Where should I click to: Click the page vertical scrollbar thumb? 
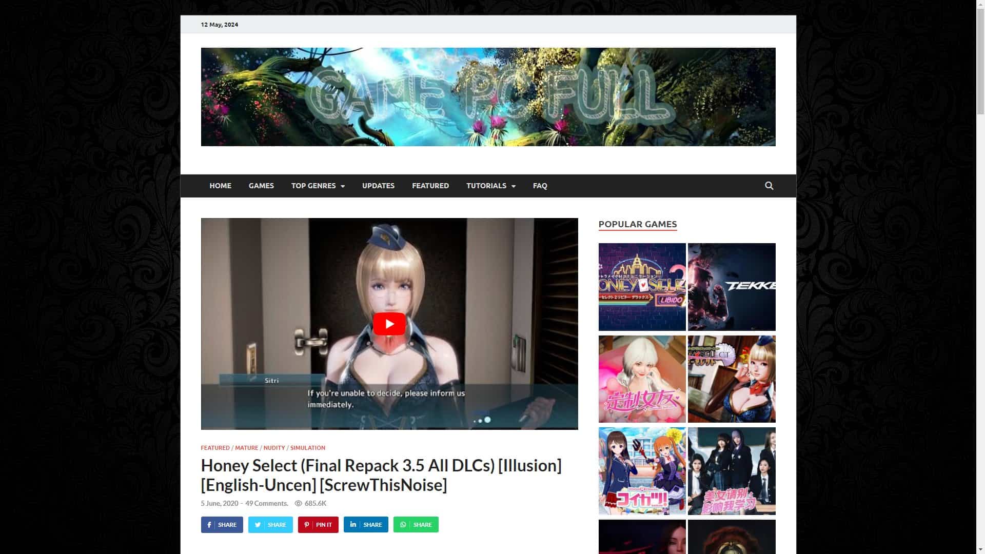[x=980, y=62]
